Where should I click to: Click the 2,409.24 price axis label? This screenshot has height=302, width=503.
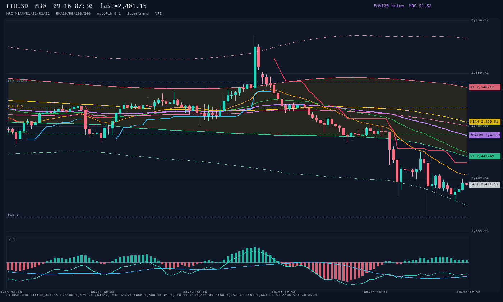(x=480, y=178)
